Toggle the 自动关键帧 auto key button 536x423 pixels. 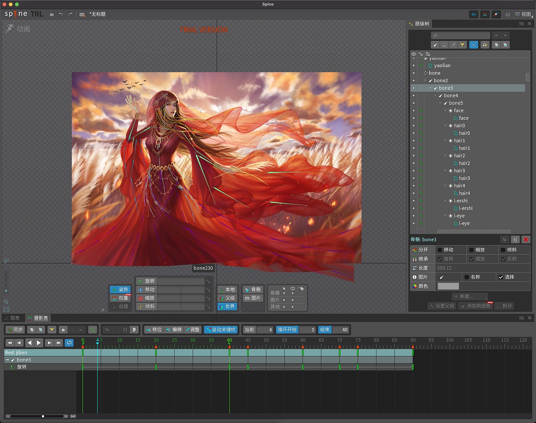[x=221, y=330]
